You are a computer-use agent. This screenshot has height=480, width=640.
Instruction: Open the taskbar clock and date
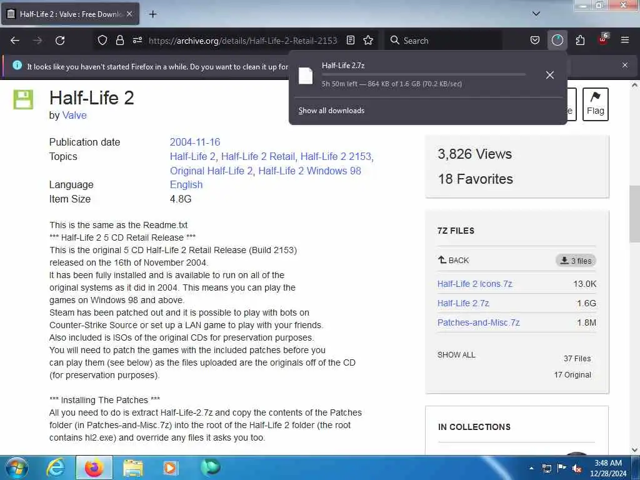pos(608,468)
